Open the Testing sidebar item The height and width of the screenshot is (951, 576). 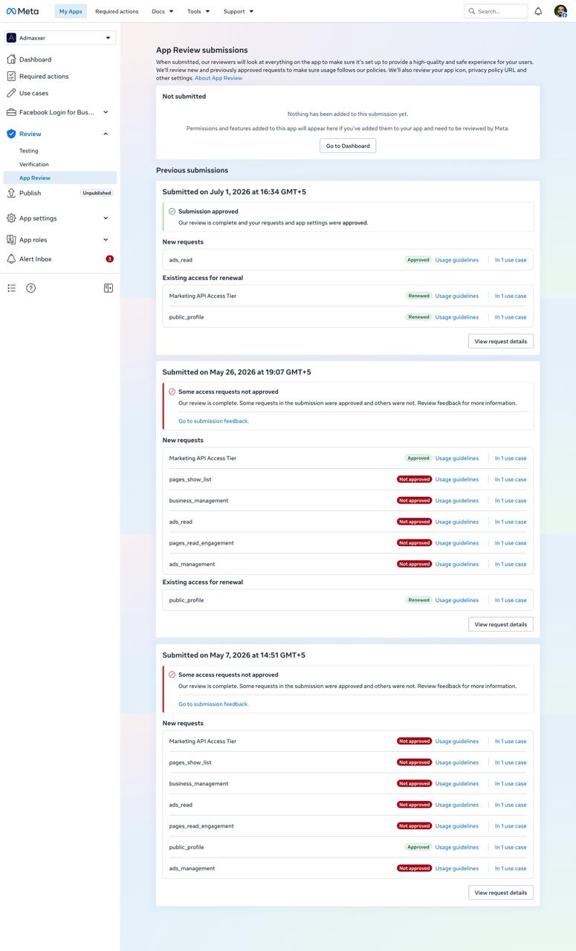click(29, 151)
